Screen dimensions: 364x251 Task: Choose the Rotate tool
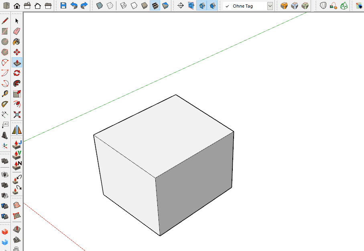click(17, 73)
